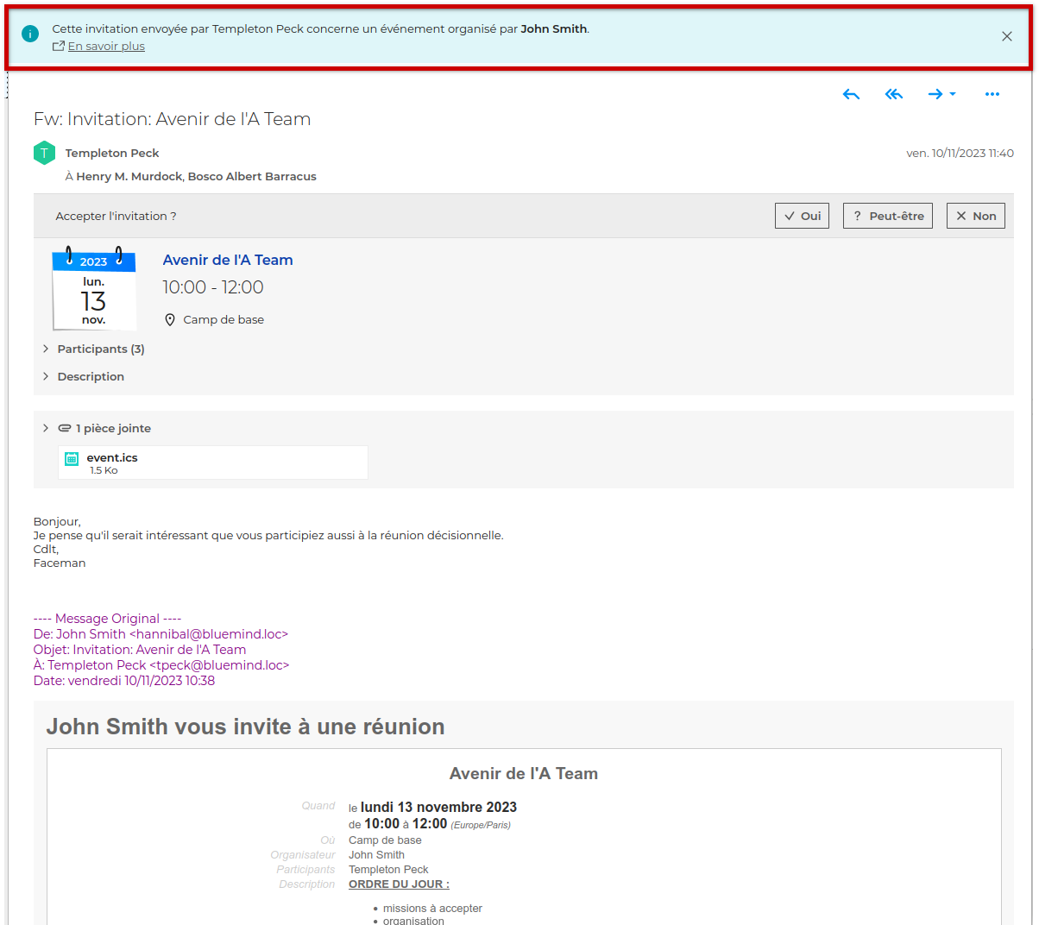Screen dimensions: 1039x925
Task: Open the forward options dropdown caret
Action: tap(953, 94)
